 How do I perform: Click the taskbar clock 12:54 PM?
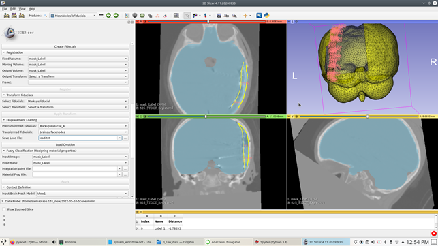pos(418,242)
